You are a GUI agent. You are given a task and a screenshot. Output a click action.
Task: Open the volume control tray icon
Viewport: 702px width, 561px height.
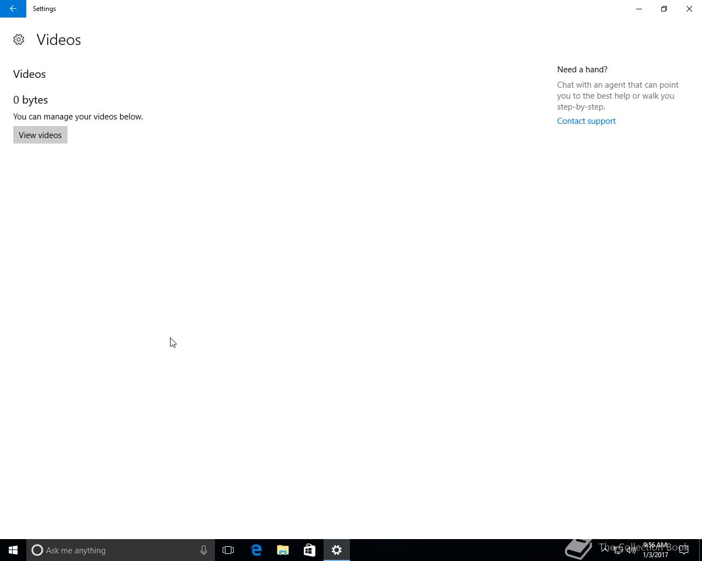point(631,550)
